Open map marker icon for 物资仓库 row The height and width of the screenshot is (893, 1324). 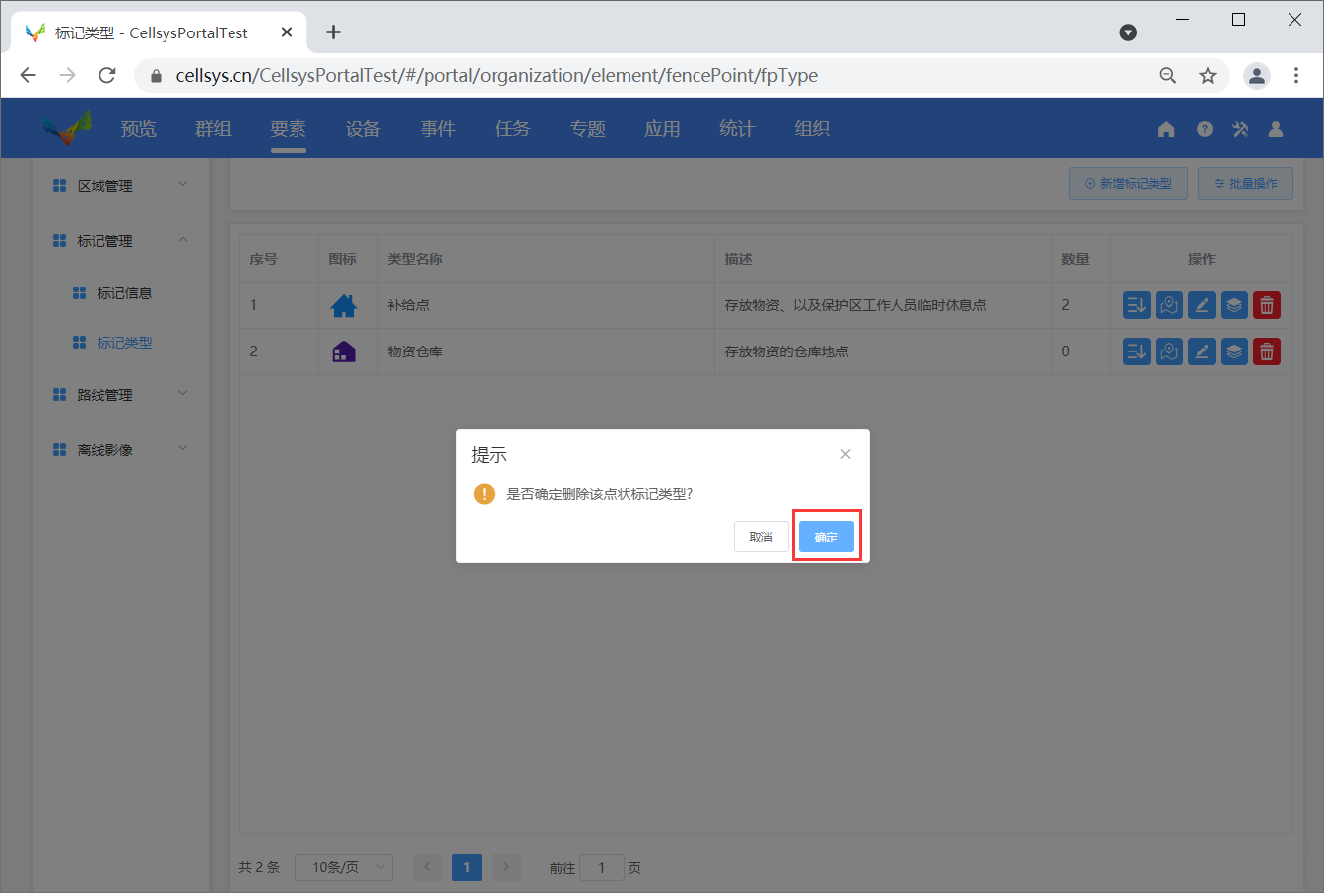[x=1169, y=351]
